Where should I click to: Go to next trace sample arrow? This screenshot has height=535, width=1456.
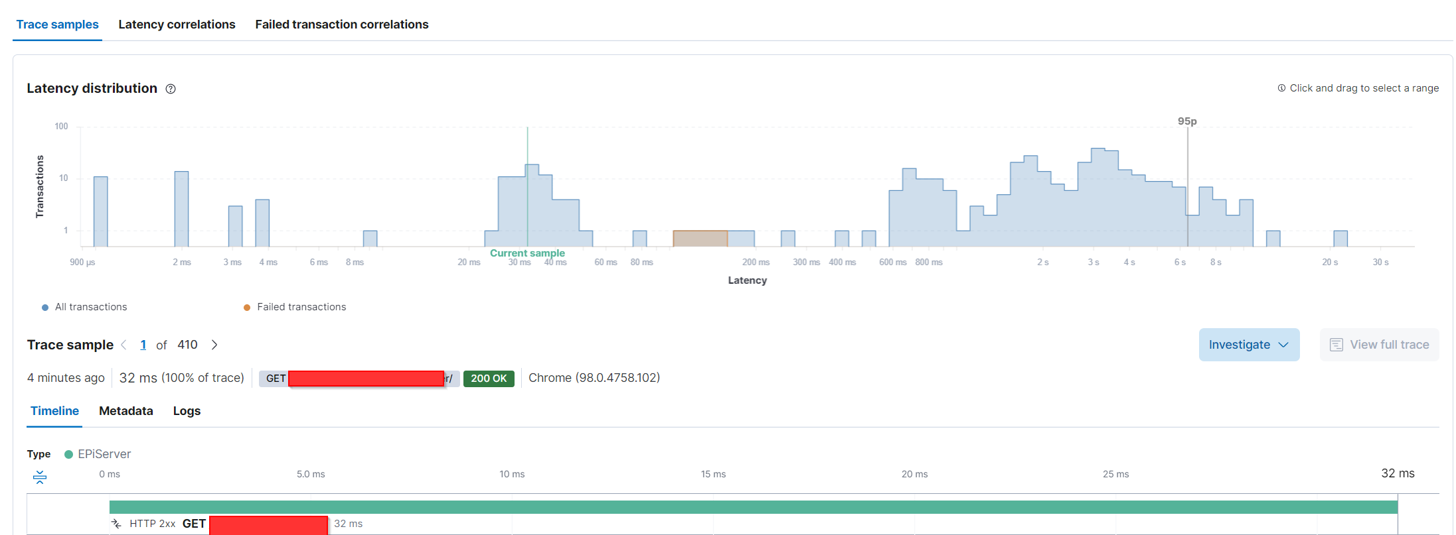[x=214, y=345]
